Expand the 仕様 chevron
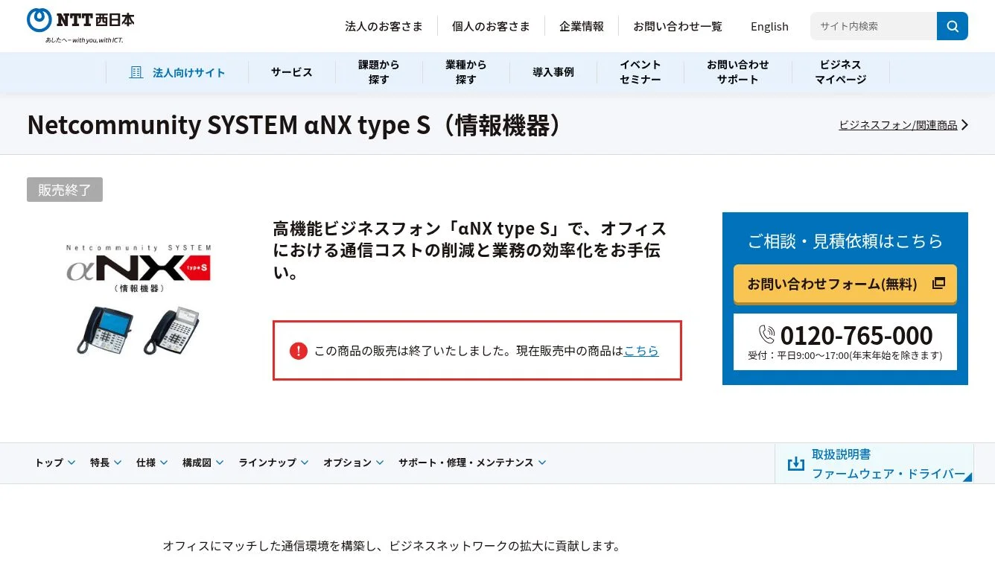This screenshot has height=572, width=995. (164, 463)
